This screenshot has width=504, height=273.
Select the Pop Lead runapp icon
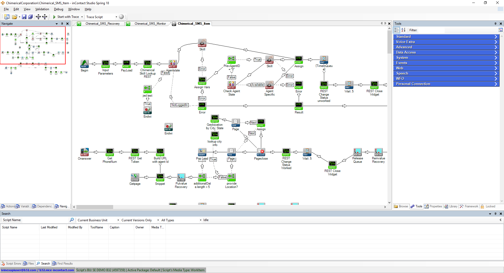click(x=202, y=152)
